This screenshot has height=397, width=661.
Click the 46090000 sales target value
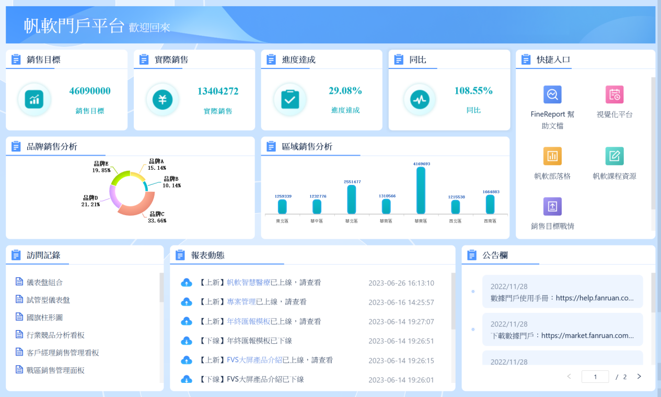point(90,91)
